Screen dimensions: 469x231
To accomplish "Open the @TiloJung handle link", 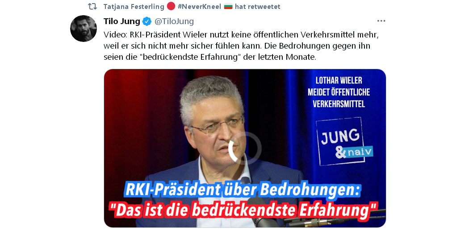I will (174, 21).
